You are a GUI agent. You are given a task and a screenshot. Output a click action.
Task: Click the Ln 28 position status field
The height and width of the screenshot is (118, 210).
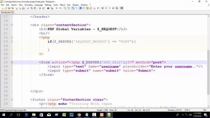pyautogui.click(x=130, y=110)
